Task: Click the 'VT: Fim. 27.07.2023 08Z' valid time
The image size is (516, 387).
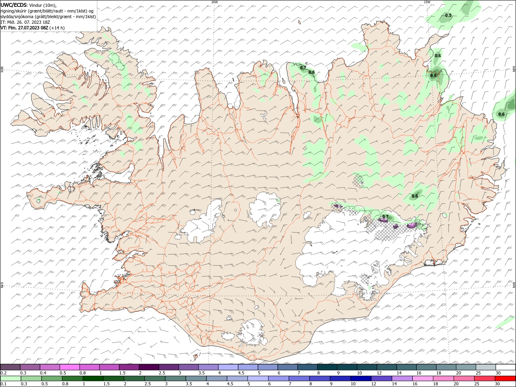Action: click(x=24, y=28)
